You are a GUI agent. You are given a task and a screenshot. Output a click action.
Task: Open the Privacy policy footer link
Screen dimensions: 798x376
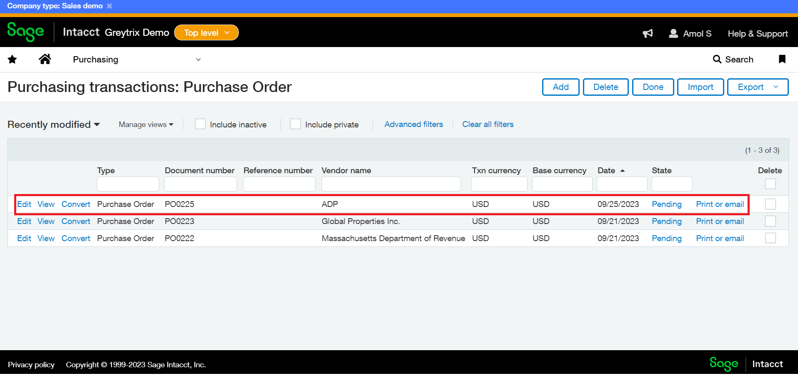(x=31, y=365)
